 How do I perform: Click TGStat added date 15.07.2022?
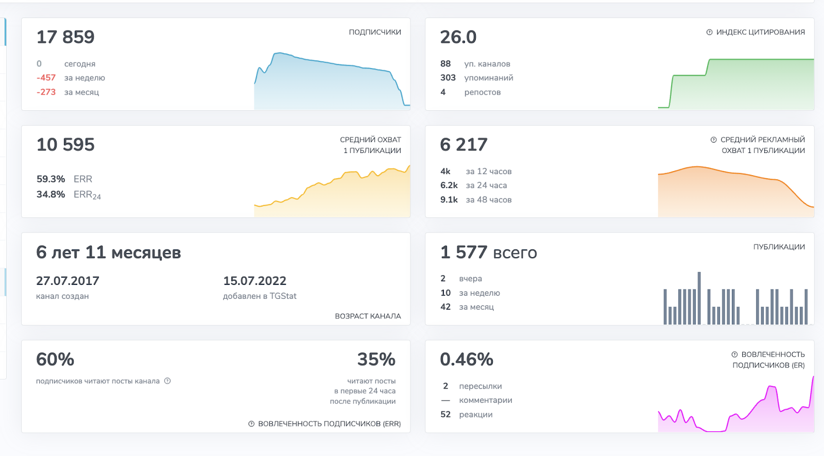(x=254, y=281)
